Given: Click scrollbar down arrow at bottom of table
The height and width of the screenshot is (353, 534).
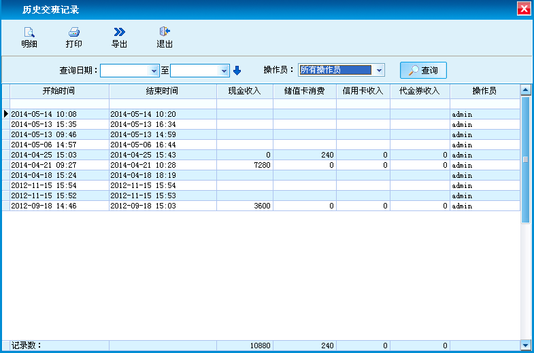Looking at the screenshot, I should [525, 345].
